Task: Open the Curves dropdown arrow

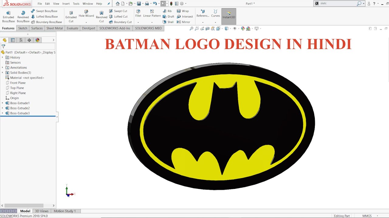Action: click(215, 22)
